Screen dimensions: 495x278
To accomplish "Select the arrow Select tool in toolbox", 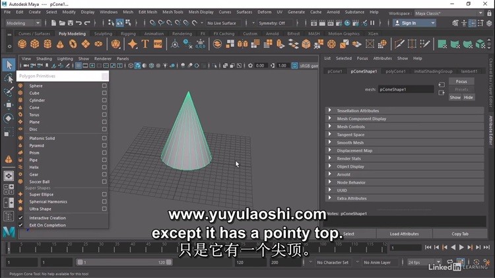I will [x=9, y=65].
